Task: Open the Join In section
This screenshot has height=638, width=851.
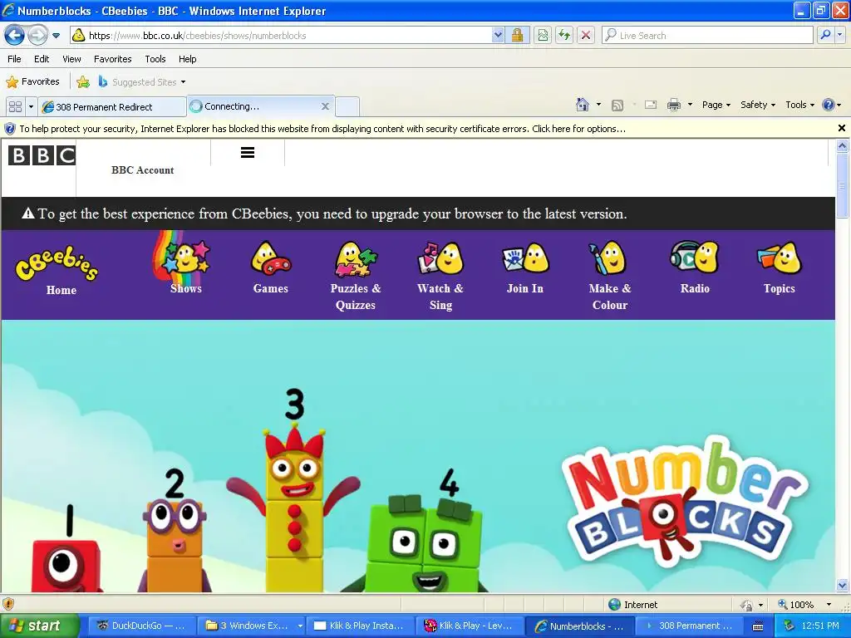Action: coord(525,268)
